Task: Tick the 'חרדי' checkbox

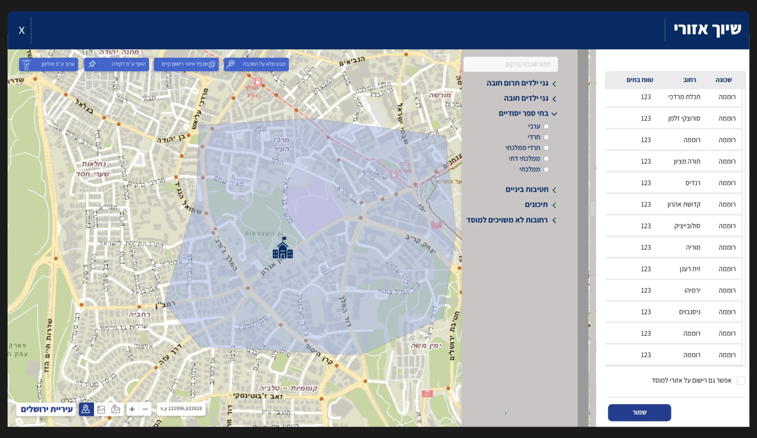Action: (546, 137)
